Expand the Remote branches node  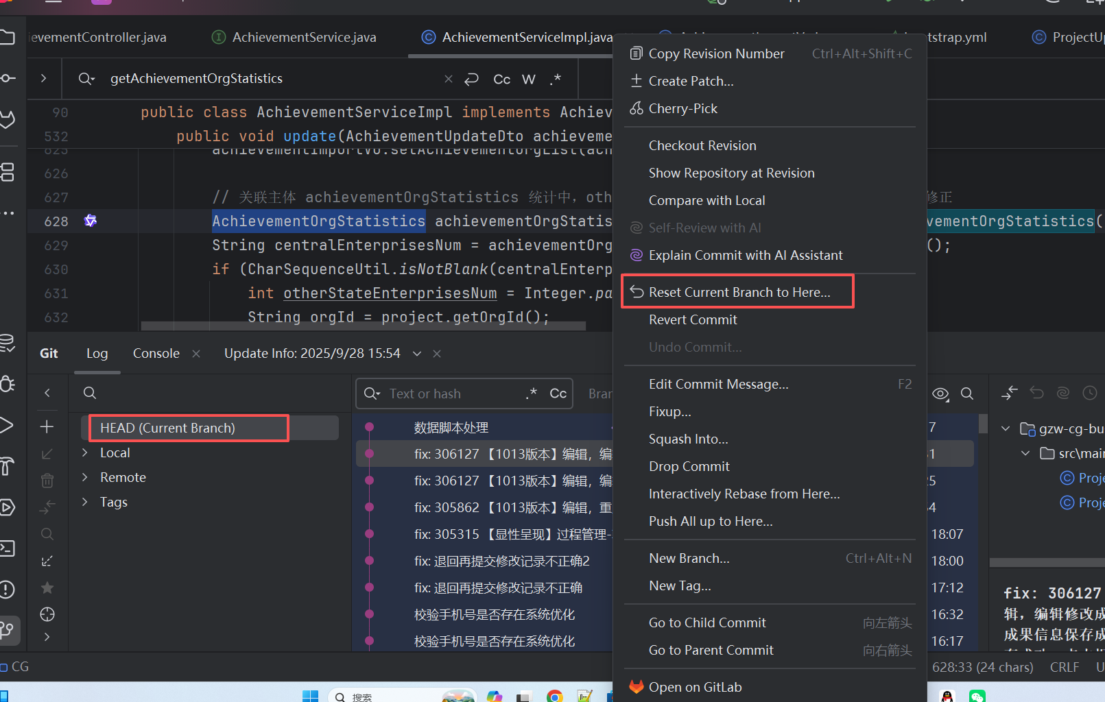click(85, 477)
